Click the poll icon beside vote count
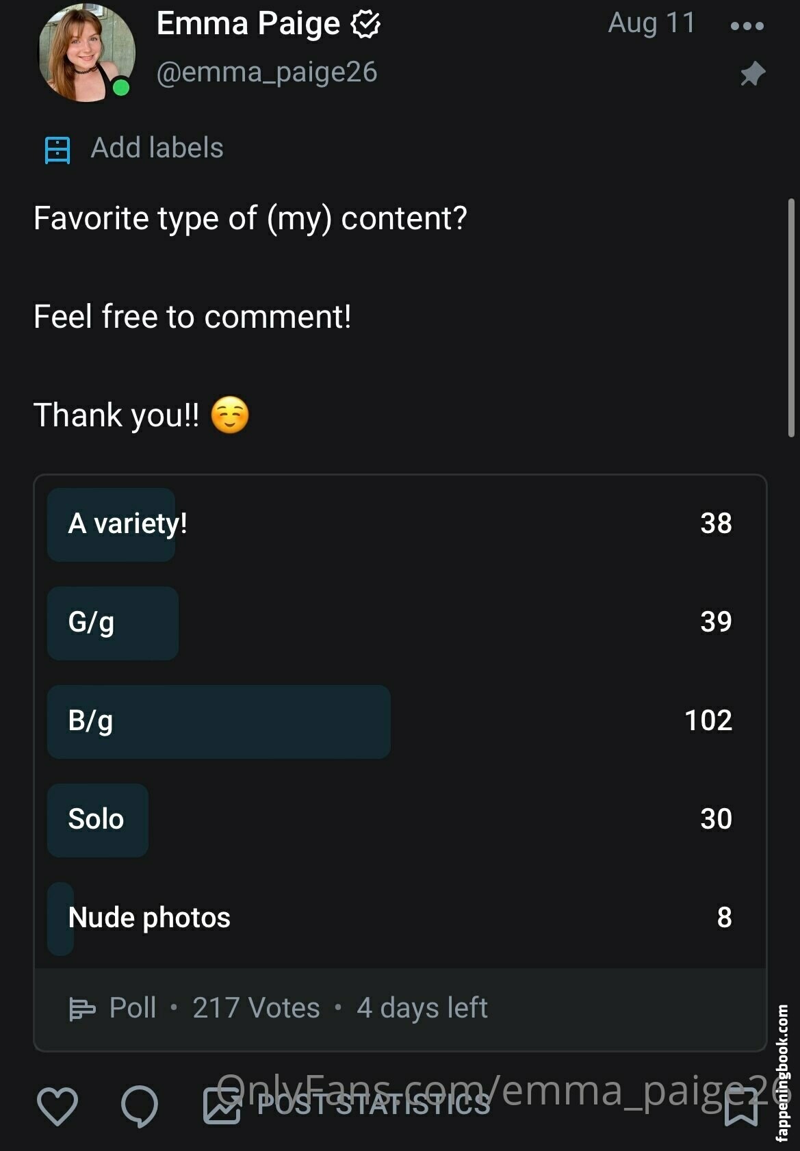 pos(82,1009)
